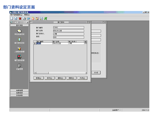The image size is (153, 116).
Task: Click the grid scrollbar right arrow
Action: [x=86, y=73]
